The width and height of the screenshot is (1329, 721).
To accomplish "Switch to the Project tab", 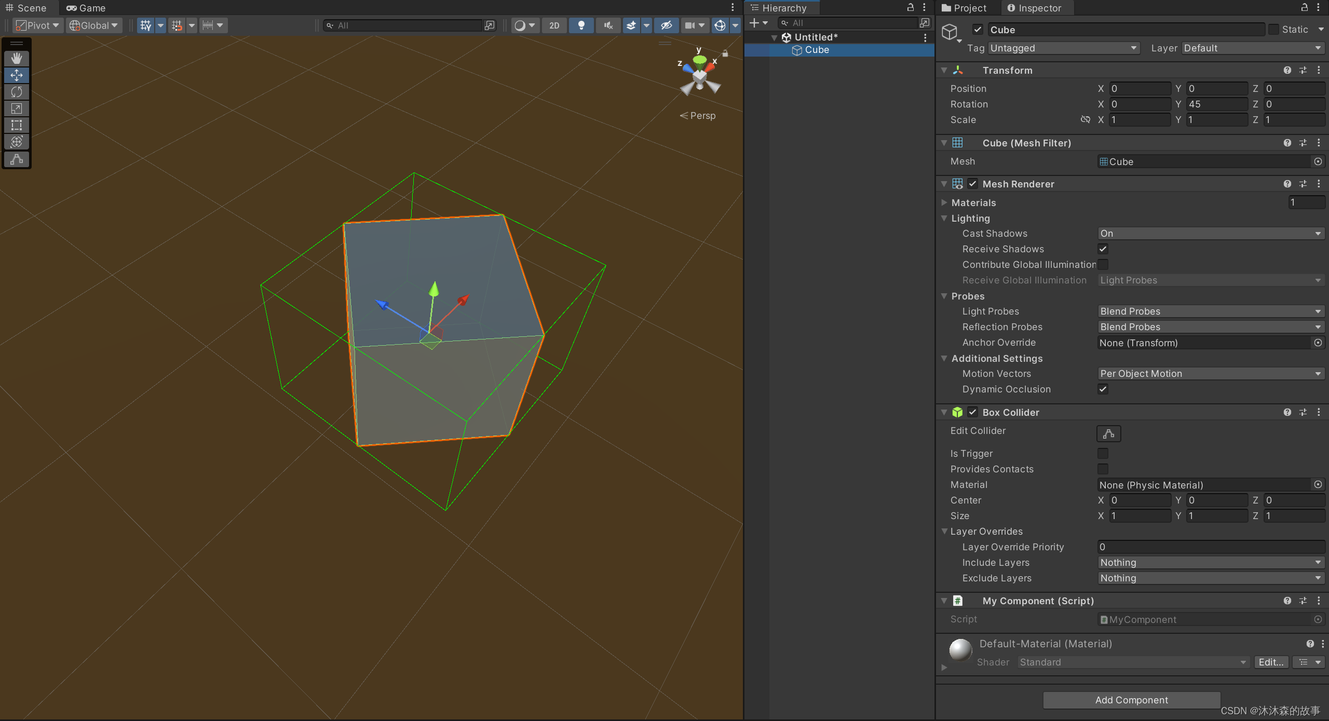I will pos(964,8).
